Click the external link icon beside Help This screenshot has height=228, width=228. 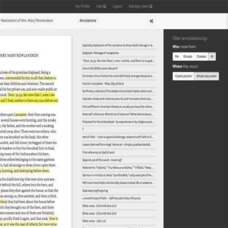(x=104, y=6)
